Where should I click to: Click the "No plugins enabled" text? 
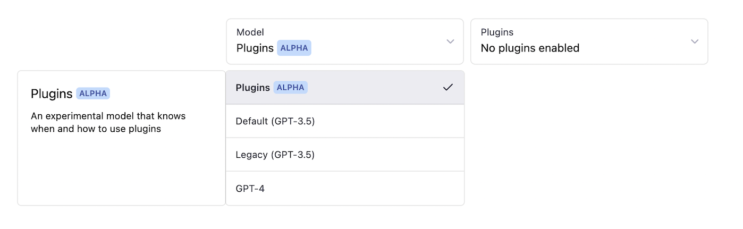(530, 48)
